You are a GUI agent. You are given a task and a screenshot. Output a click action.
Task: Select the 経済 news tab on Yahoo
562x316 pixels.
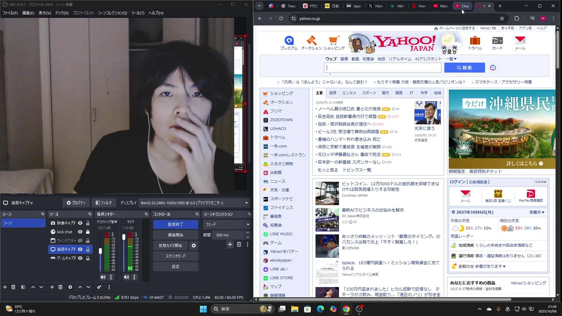click(333, 93)
